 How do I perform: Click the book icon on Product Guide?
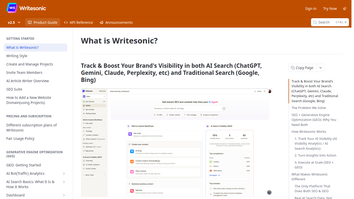click(x=30, y=22)
